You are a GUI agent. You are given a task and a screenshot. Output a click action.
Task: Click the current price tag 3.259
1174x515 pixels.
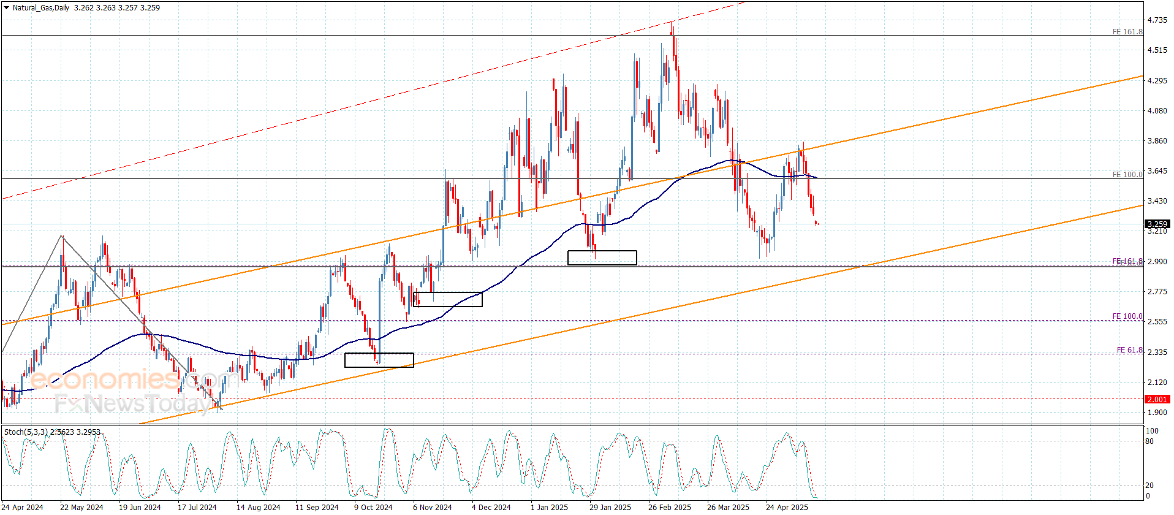1157,224
